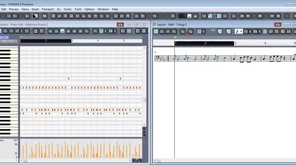Open the blue dropdown above Notes/Velocity
The image size is (296, 166).
[x=5, y=37]
